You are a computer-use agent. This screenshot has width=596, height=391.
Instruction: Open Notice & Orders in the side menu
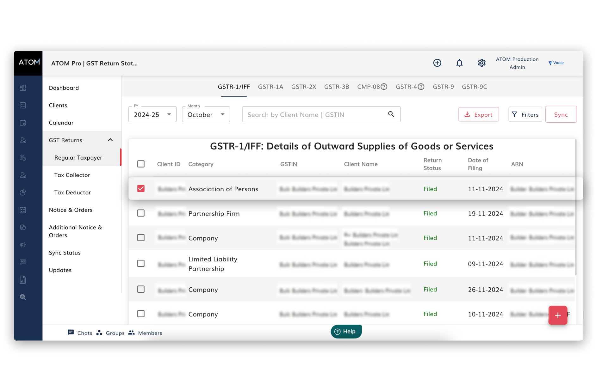coord(71,210)
